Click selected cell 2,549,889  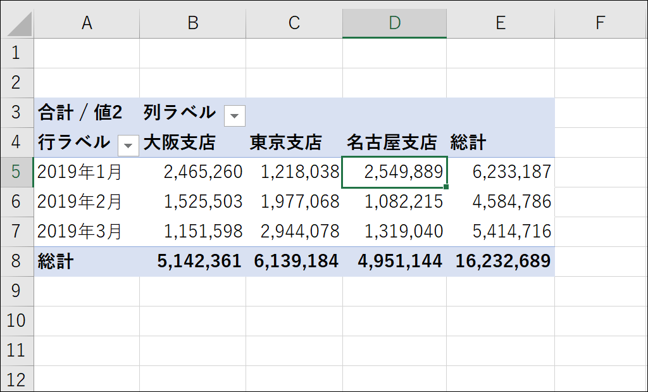tap(395, 172)
